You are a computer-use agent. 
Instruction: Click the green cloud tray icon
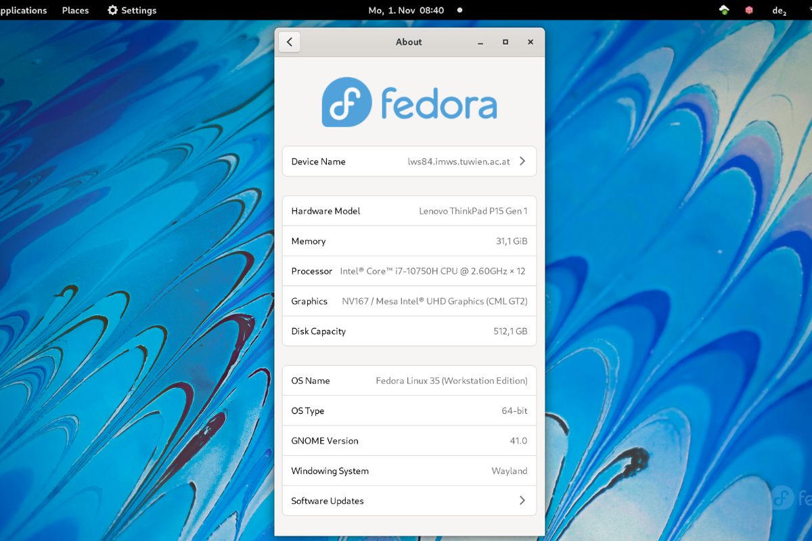pyautogui.click(x=724, y=10)
